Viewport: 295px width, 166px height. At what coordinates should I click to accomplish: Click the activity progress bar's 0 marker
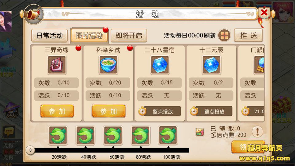[x=30, y=150]
